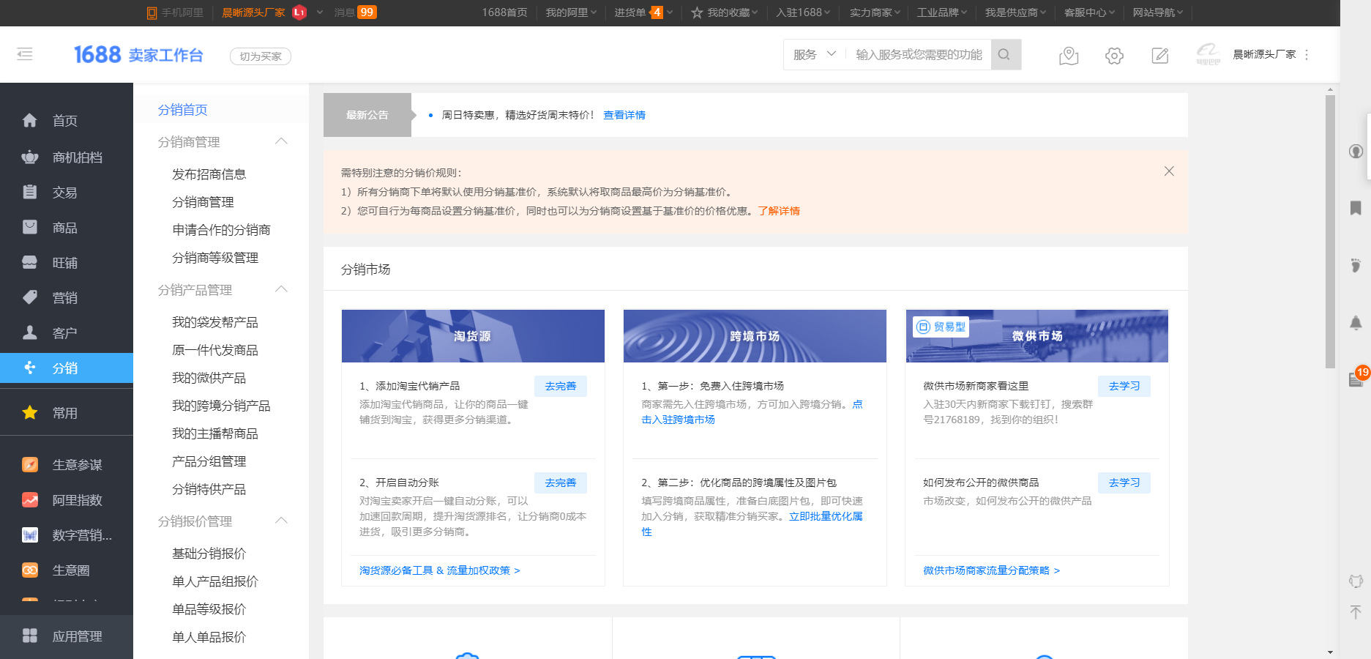The height and width of the screenshot is (659, 1371).
Task: Click 去学习 for 微供市场新商家看这里
Action: 1124,386
